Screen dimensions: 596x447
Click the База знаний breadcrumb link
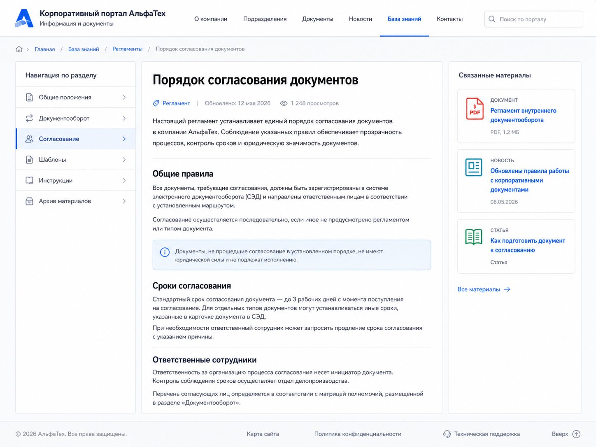coord(84,49)
